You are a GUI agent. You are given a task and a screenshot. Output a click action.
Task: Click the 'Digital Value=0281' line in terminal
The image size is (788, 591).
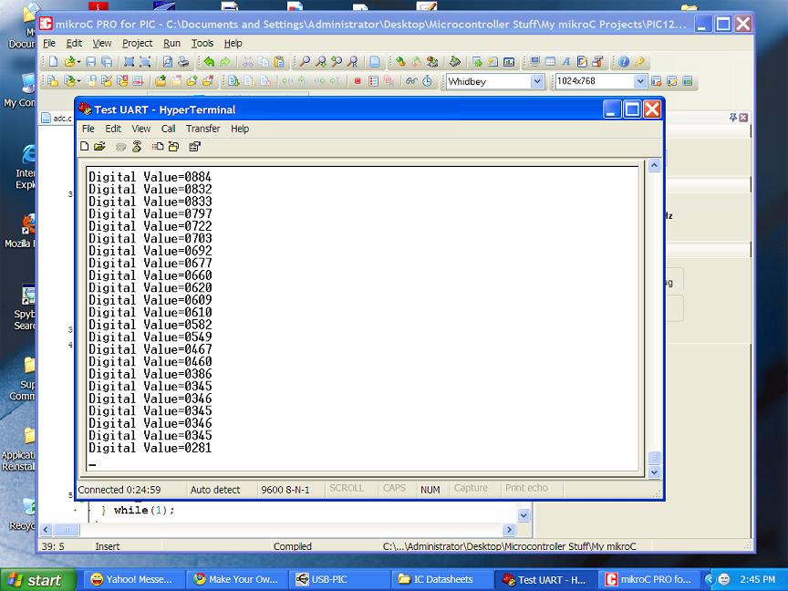coord(150,448)
